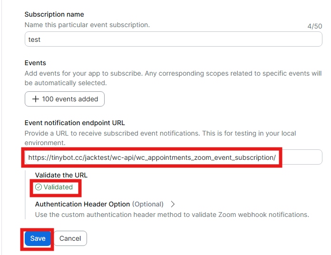Expand the Authentication Header Option chevron

pyautogui.click(x=173, y=204)
